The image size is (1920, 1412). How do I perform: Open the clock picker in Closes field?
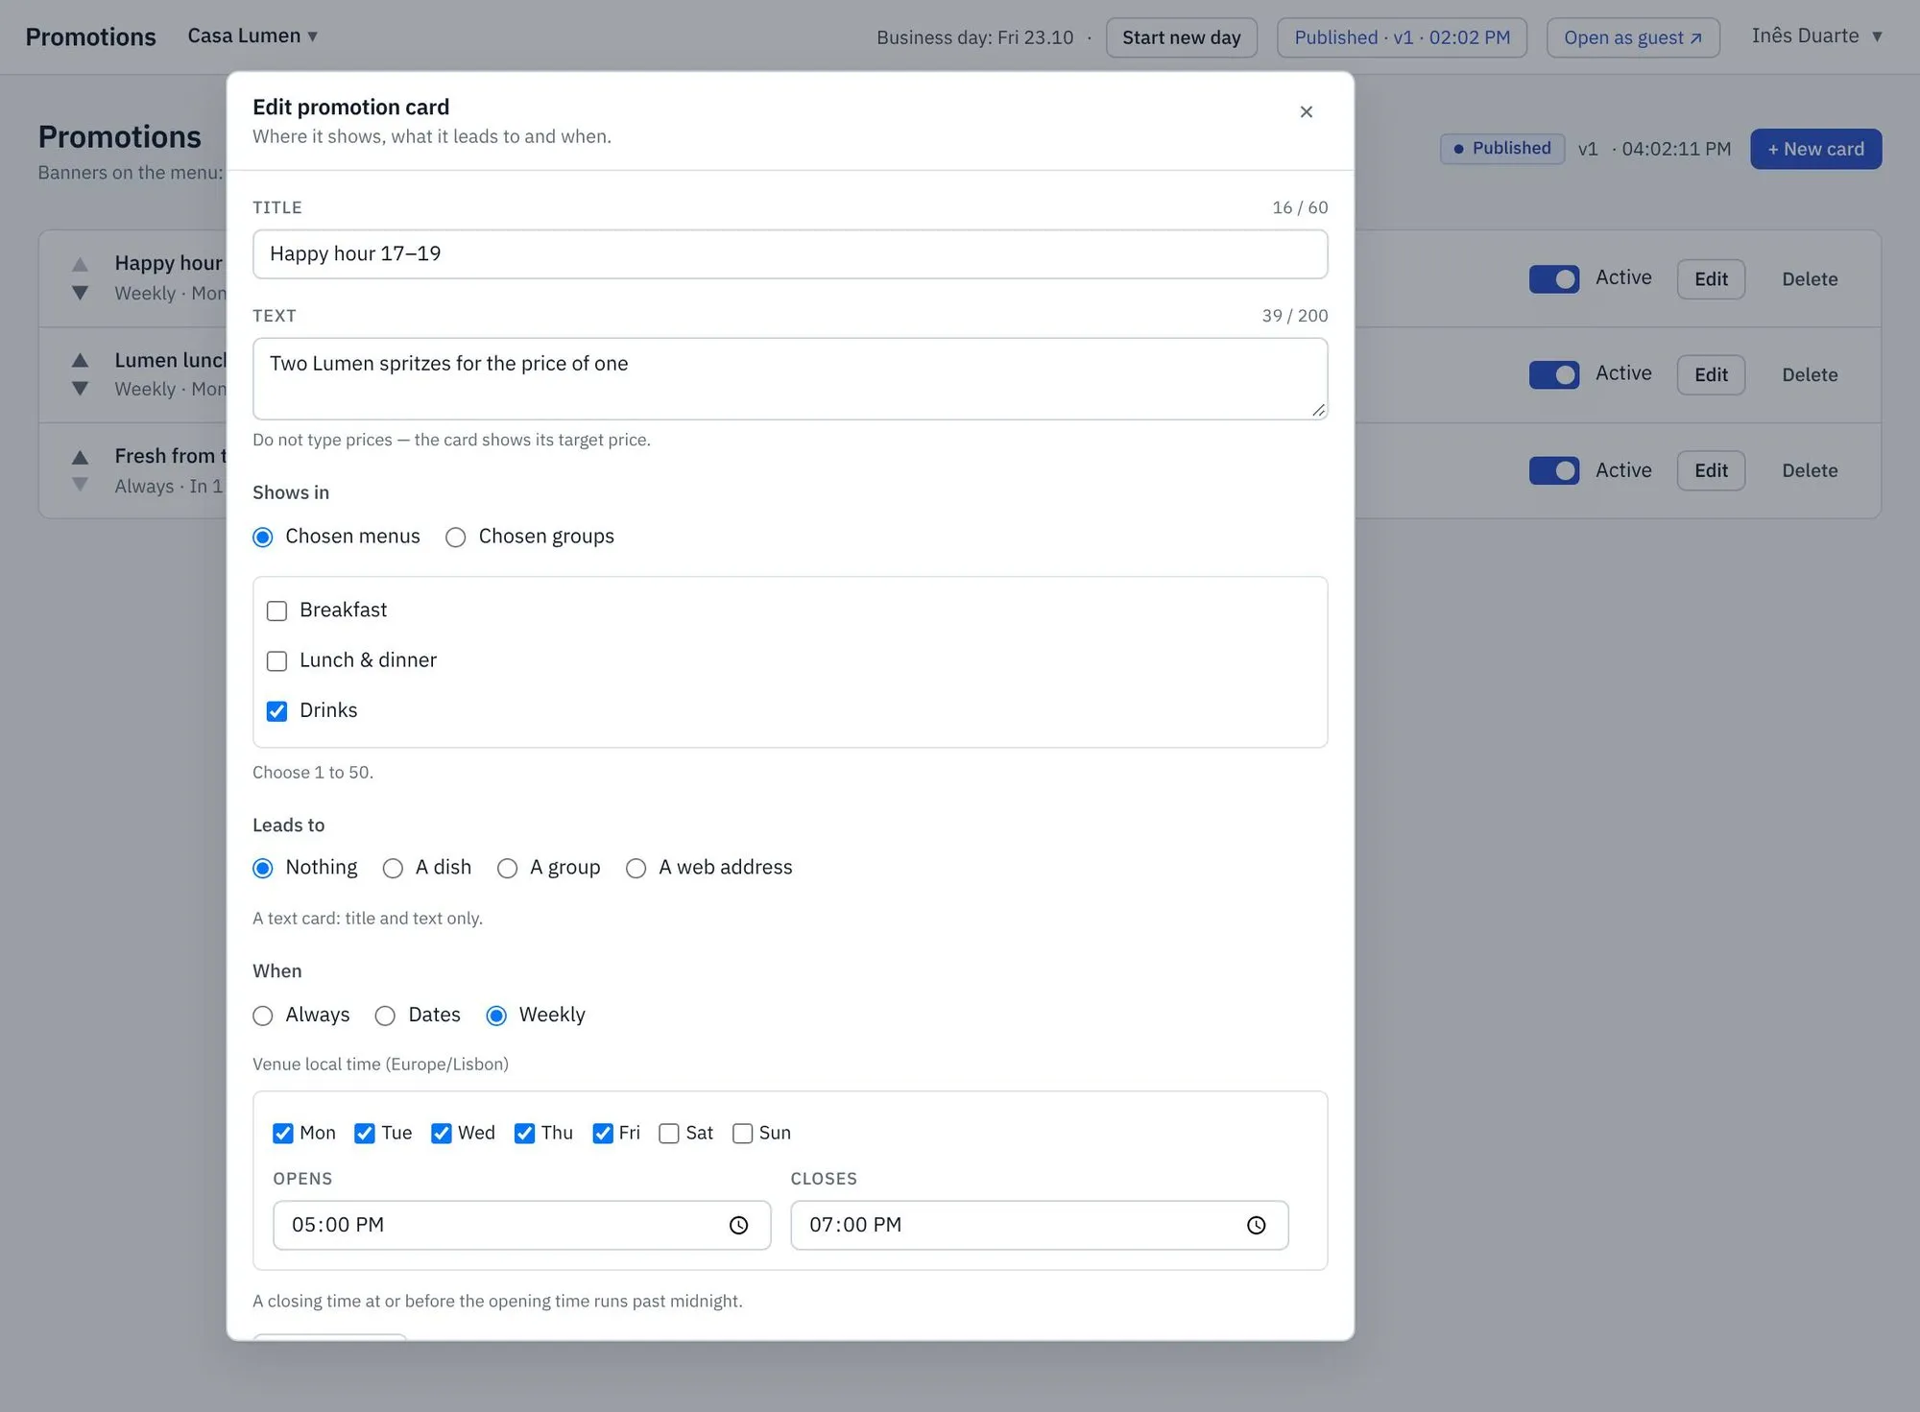pos(1256,1226)
